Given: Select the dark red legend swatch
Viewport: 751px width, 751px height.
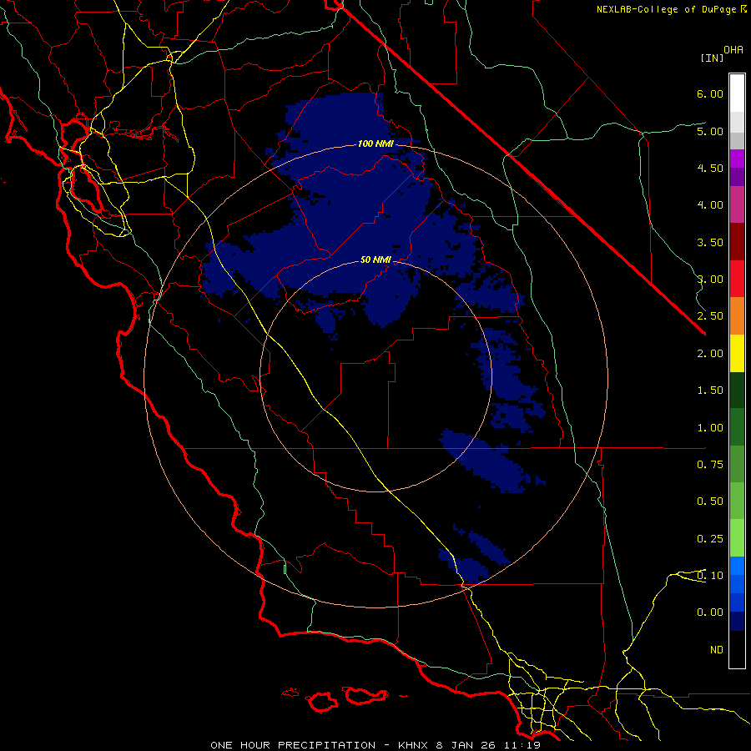Looking at the screenshot, I should tap(737, 242).
